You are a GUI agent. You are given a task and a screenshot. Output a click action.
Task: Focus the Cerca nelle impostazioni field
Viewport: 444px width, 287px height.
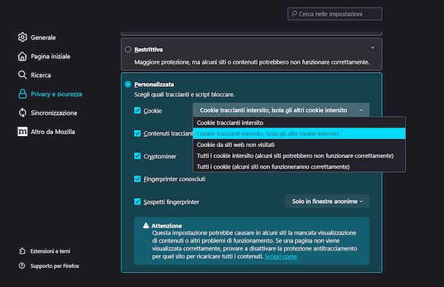pos(335,14)
